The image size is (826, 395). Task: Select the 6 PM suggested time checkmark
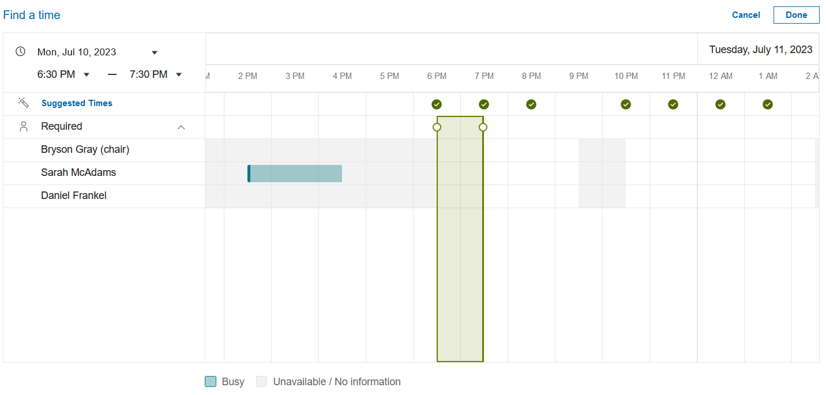pyautogui.click(x=437, y=104)
